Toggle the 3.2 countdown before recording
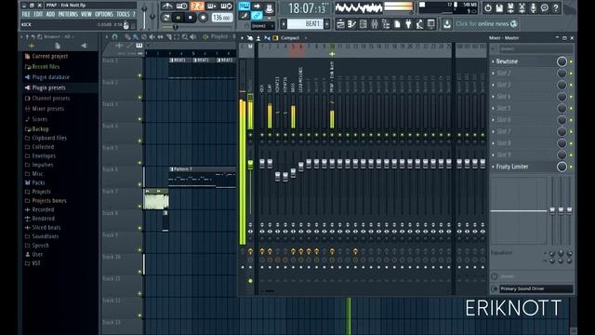 [x=196, y=7]
